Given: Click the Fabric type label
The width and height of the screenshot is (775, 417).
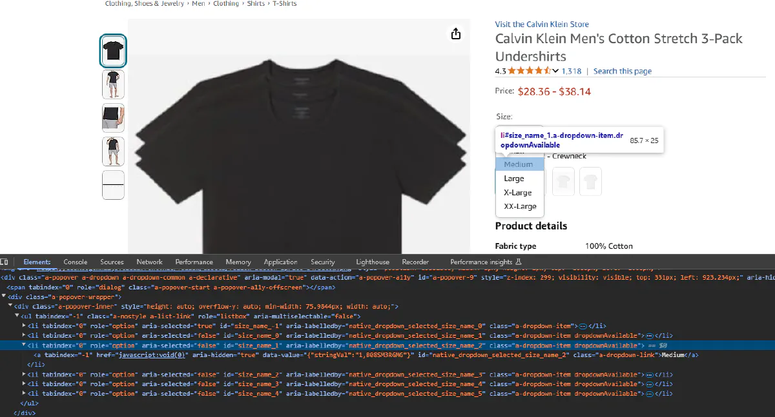Looking at the screenshot, I should pos(516,246).
